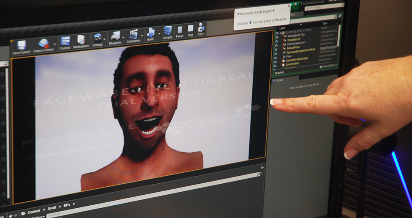Open the Cinematics dropdown arrow
The height and width of the screenshot is (218, 412).
coord(142,35)
